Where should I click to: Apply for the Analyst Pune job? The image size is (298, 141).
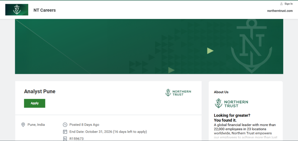[x=35, y=103]
